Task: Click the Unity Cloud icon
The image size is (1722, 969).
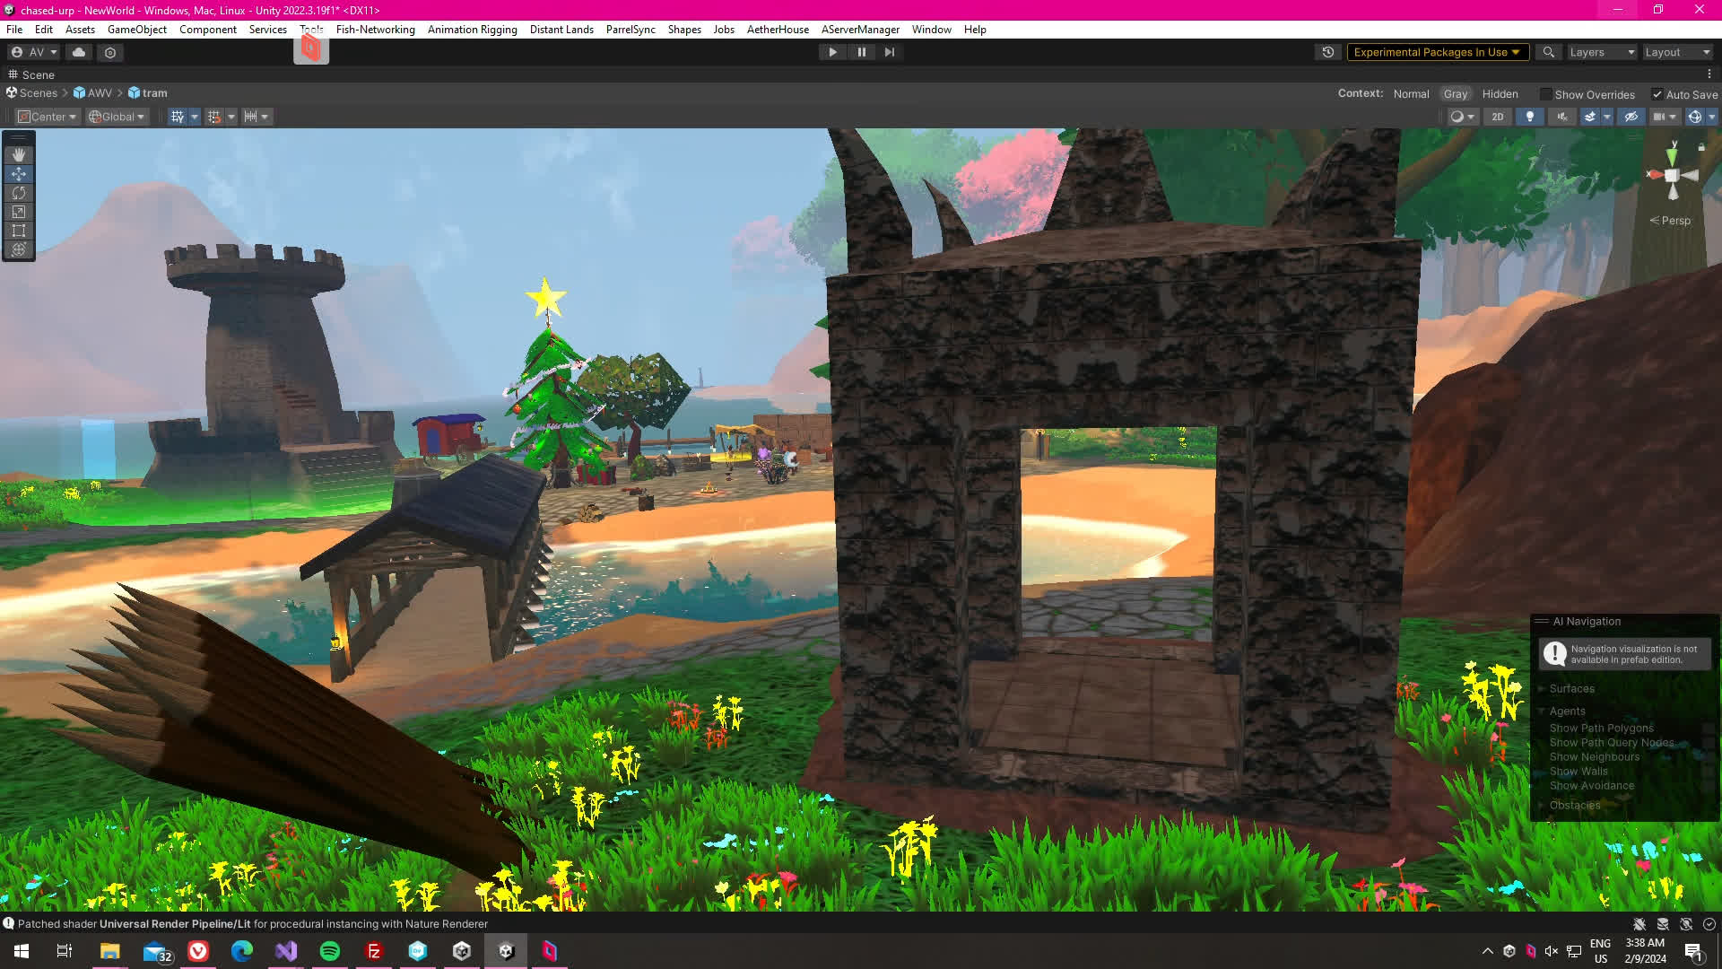Action: tap(79, 52)
